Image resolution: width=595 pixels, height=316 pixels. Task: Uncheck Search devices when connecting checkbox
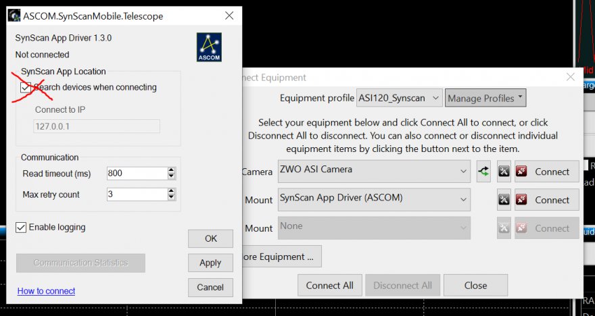coord(26,88)
